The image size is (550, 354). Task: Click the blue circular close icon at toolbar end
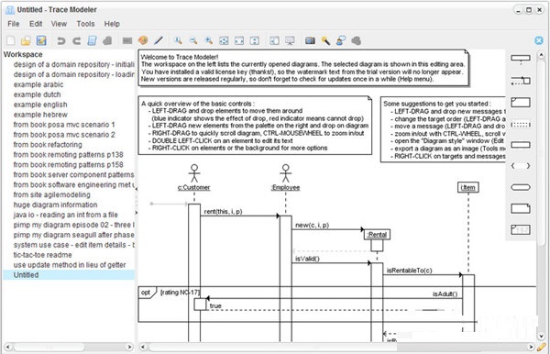[x=539, y=40]
